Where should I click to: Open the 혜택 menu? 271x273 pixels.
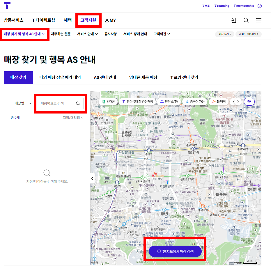68,20
